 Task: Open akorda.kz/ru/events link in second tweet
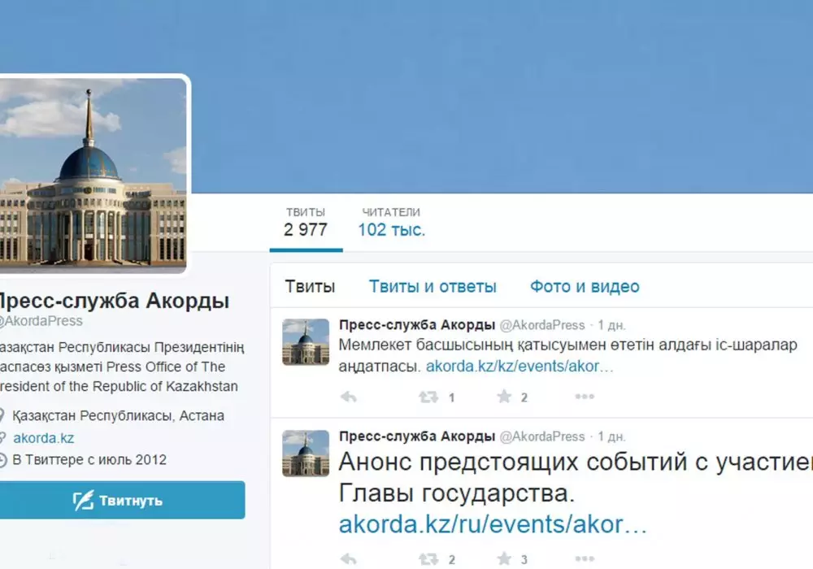(493, 524)
